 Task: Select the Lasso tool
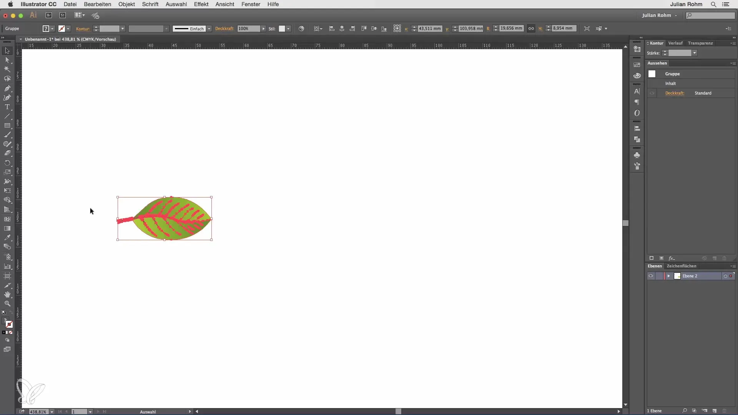7,79
